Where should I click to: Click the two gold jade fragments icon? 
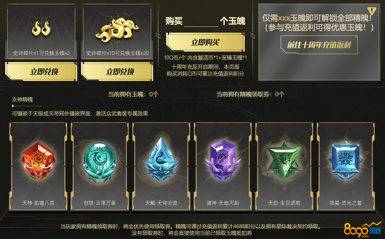pos(41,28)
